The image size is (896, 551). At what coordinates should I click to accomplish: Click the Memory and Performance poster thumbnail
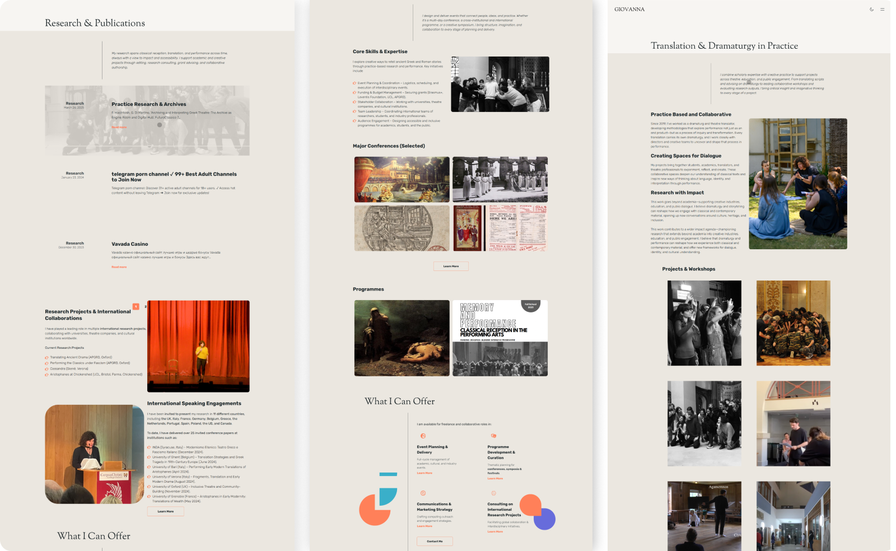click(x=500, y=338)
